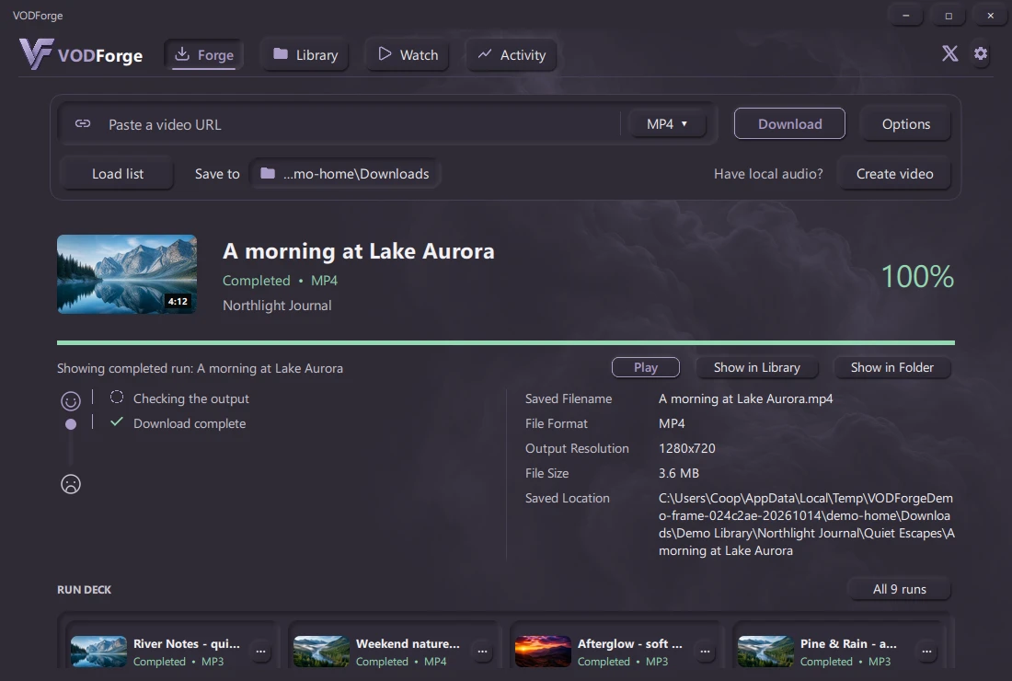Click the saved filename A morning at Lake Aurora.mp4
This screenshot has height=681, width=1012.
coord(745,398)
